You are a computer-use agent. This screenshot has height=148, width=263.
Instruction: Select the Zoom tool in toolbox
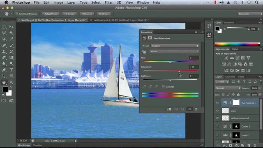[11, 82]
